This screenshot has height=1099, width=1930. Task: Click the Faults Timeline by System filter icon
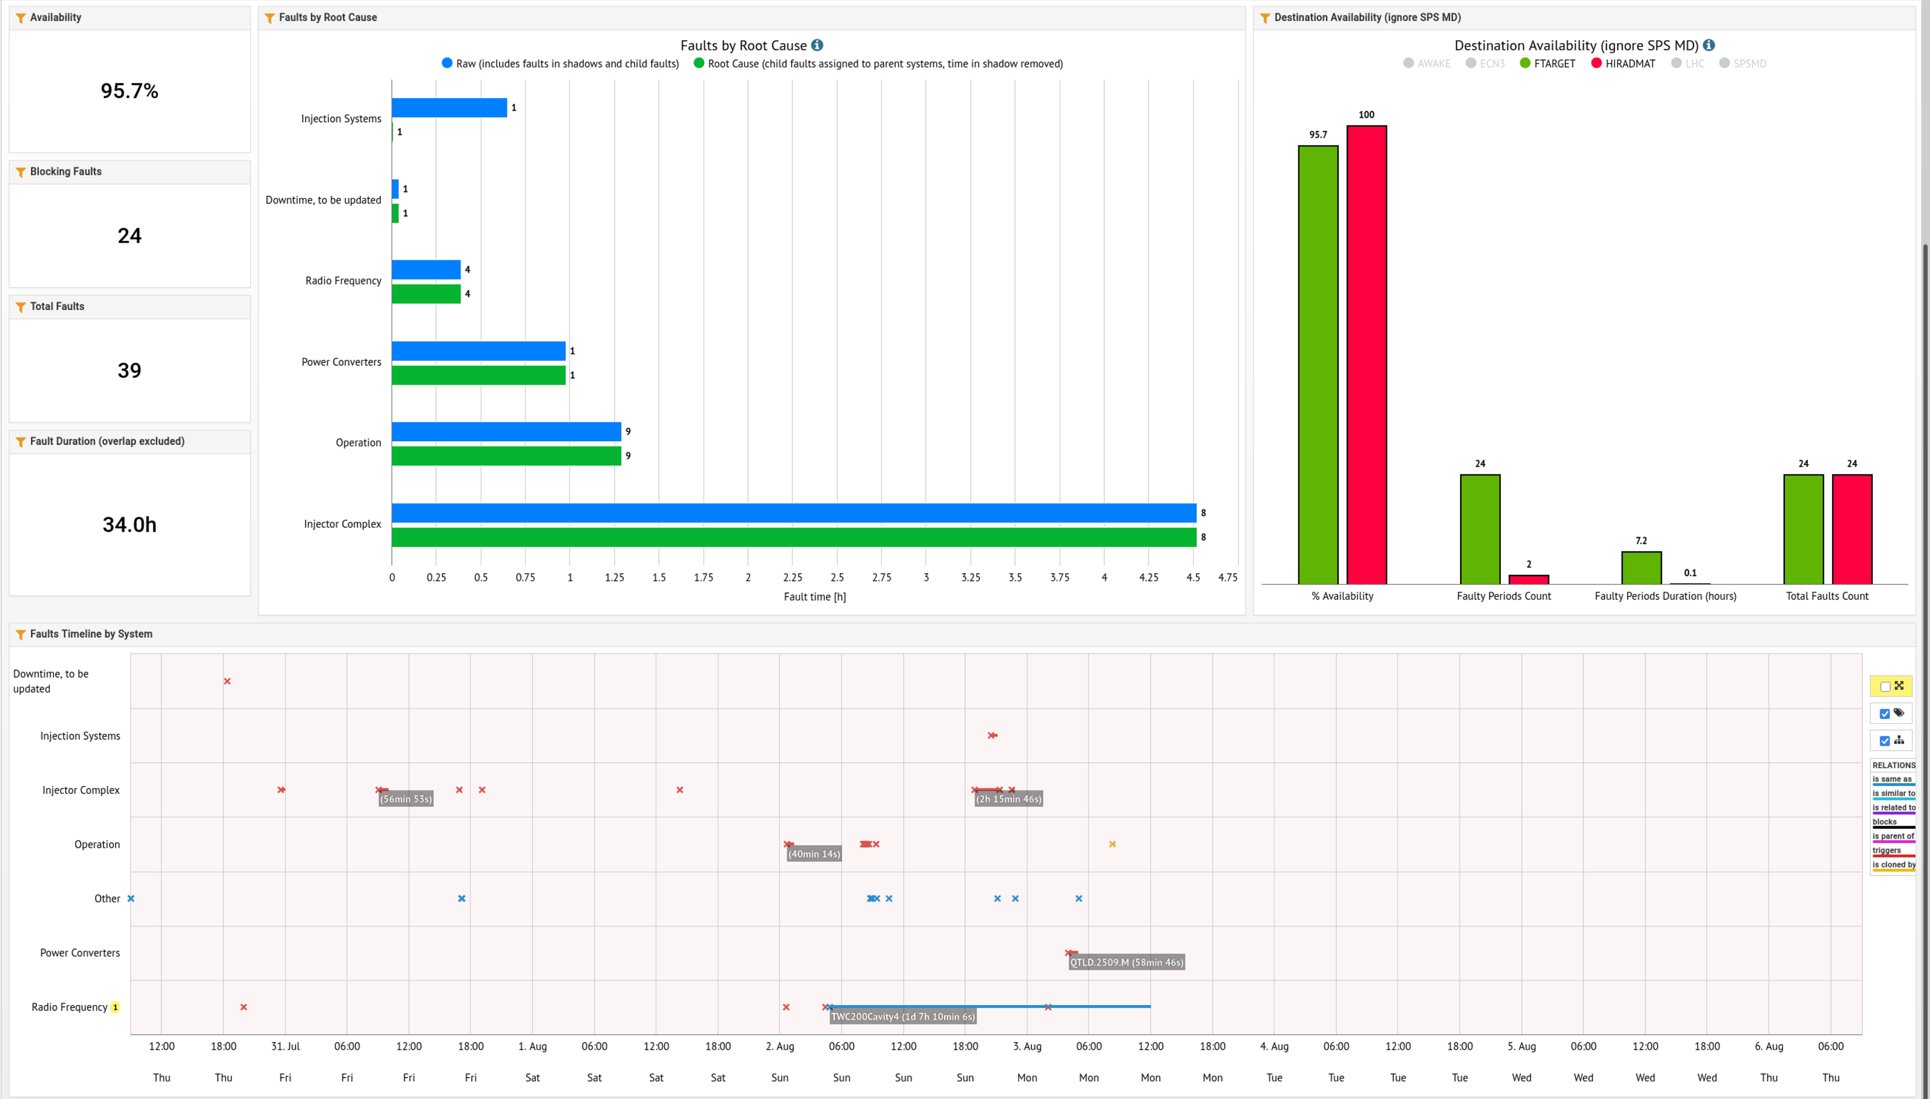21,635
